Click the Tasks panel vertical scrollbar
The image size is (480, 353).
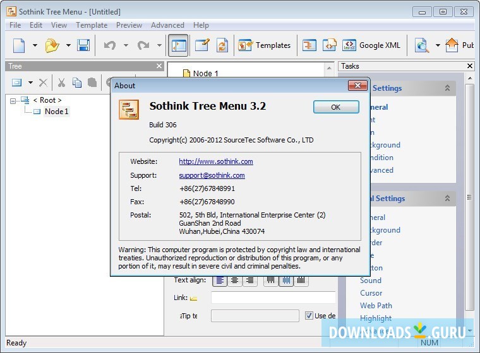pos(469,197)
